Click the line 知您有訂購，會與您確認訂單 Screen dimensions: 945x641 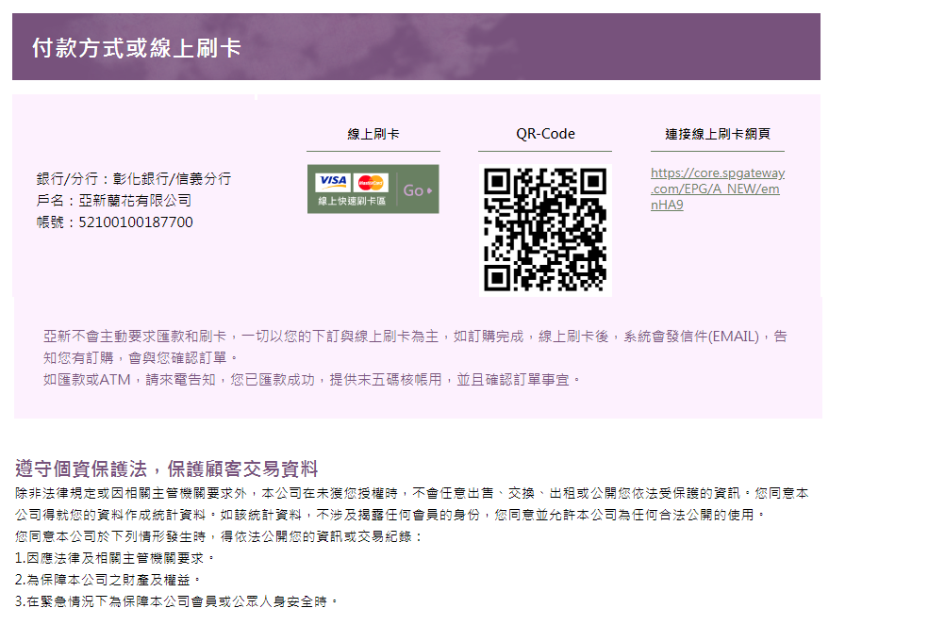tap(141, 358)
